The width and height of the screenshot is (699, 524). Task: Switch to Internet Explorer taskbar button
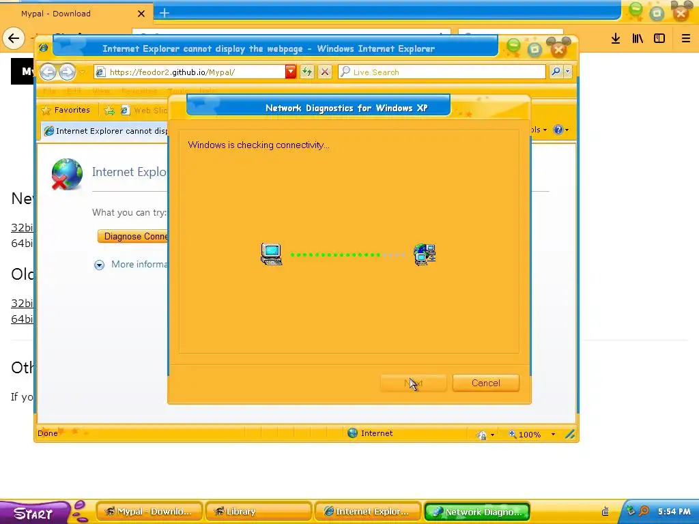tap(368, 512)
